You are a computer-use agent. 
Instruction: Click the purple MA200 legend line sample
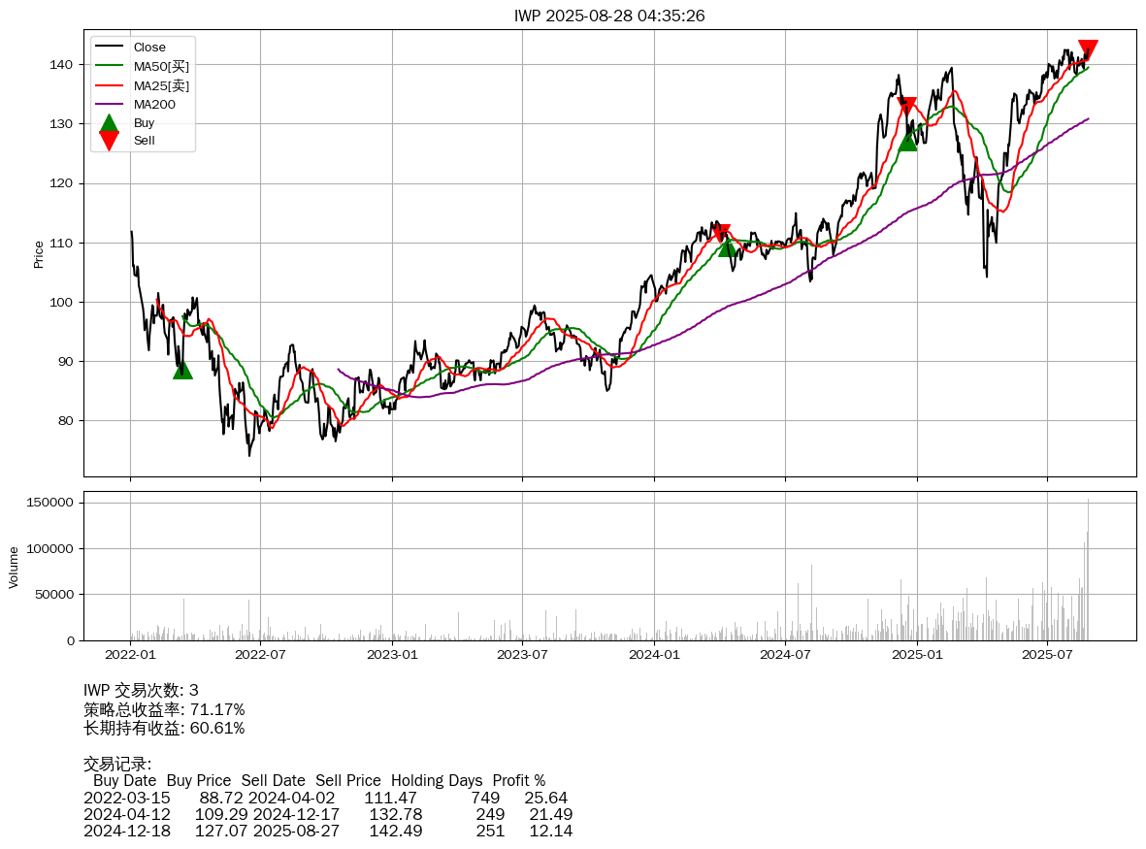109,104
